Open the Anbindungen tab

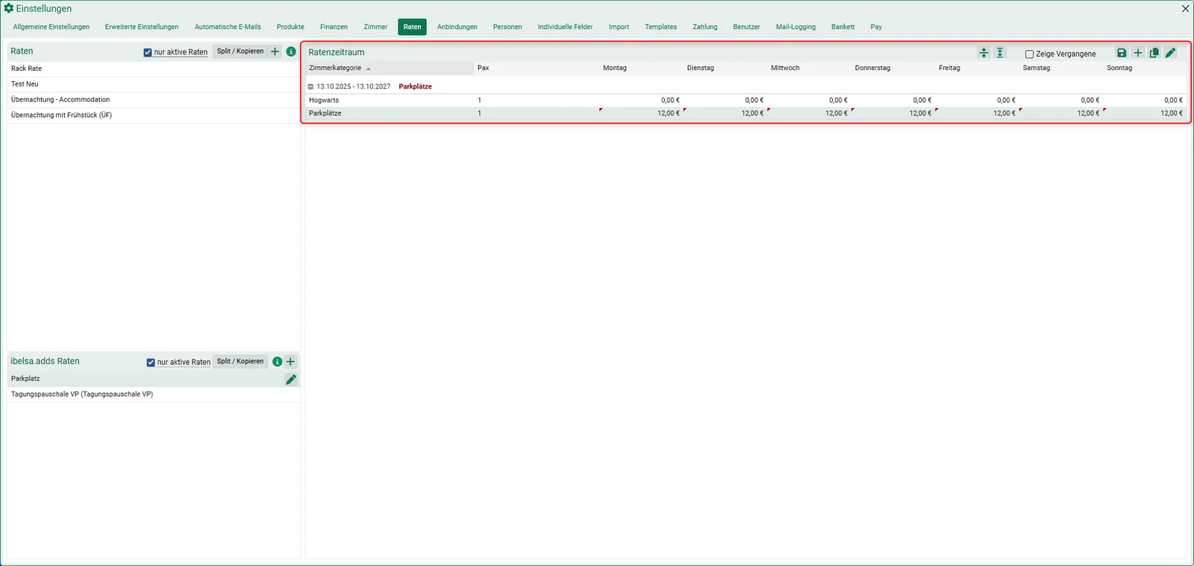pyautogui.click(x=457, y=27)
